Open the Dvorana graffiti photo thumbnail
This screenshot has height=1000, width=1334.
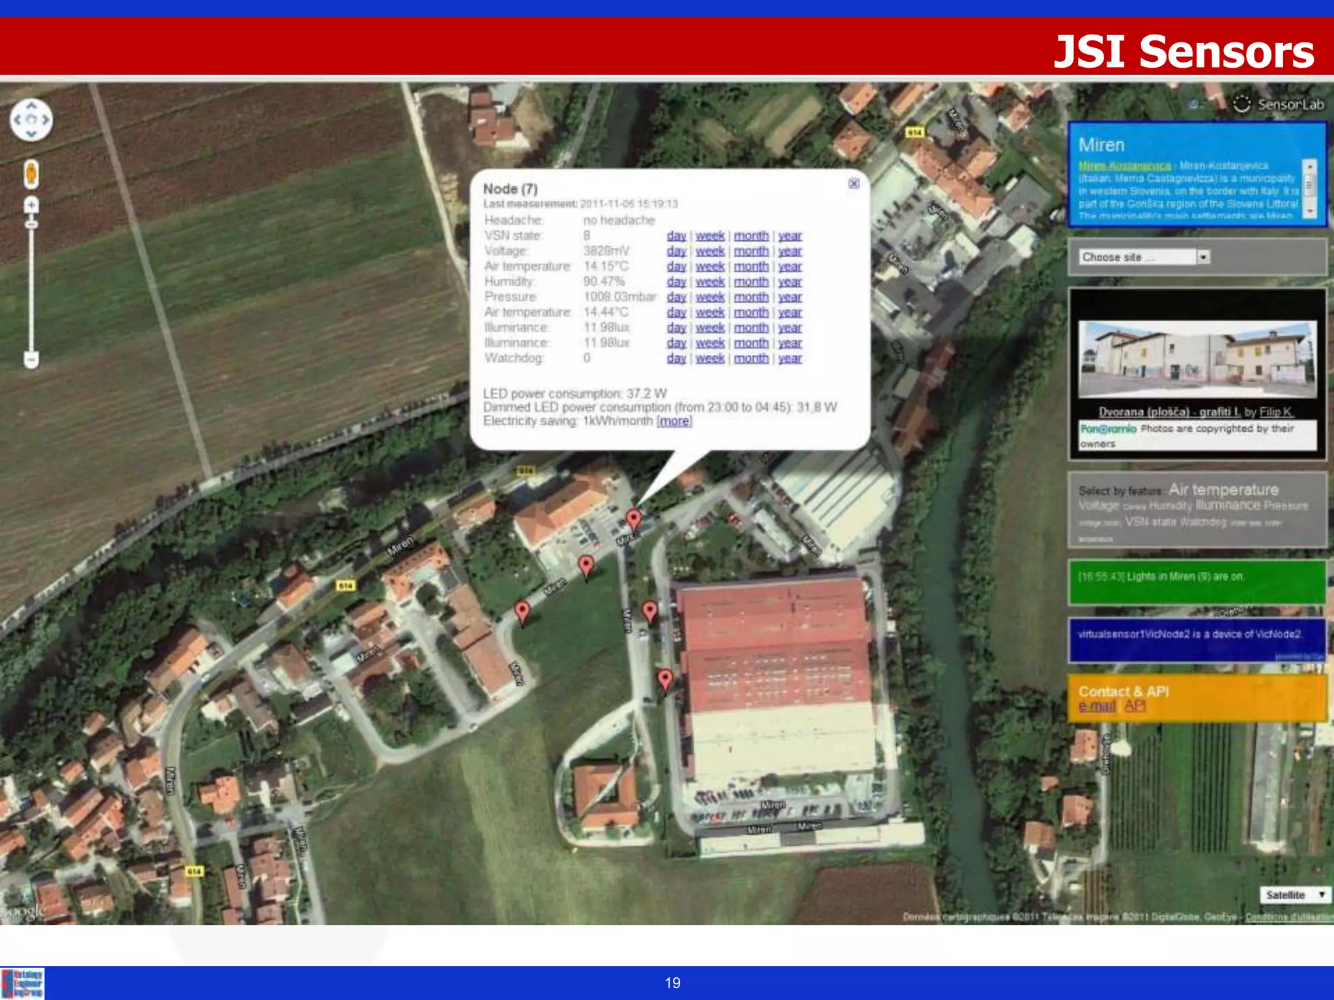pyautogui.click(x=1197, y=359)
